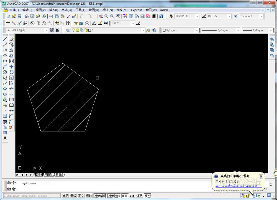Click the Print (plot) icon
277x200 pixels.
pos(27,16)
